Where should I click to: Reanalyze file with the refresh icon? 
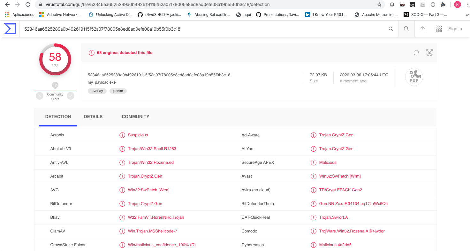click(416, 53)
